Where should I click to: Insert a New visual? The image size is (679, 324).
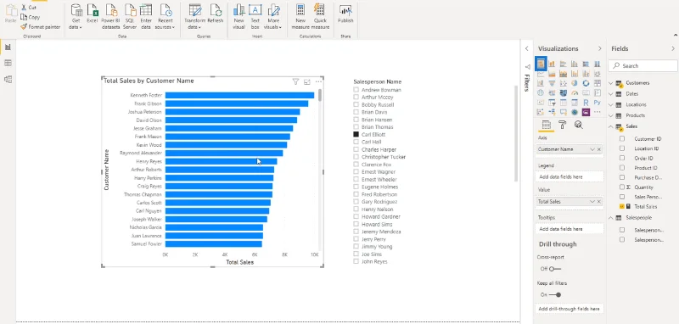pos(238,16)
